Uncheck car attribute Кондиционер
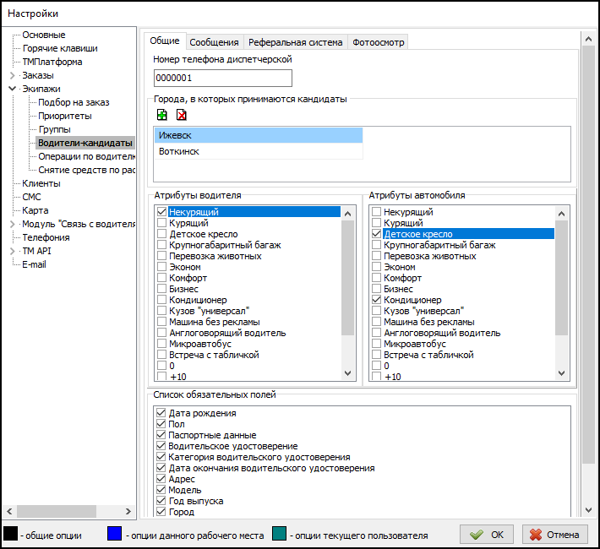Viewport: 600px width, 549px height. point(377,300)
